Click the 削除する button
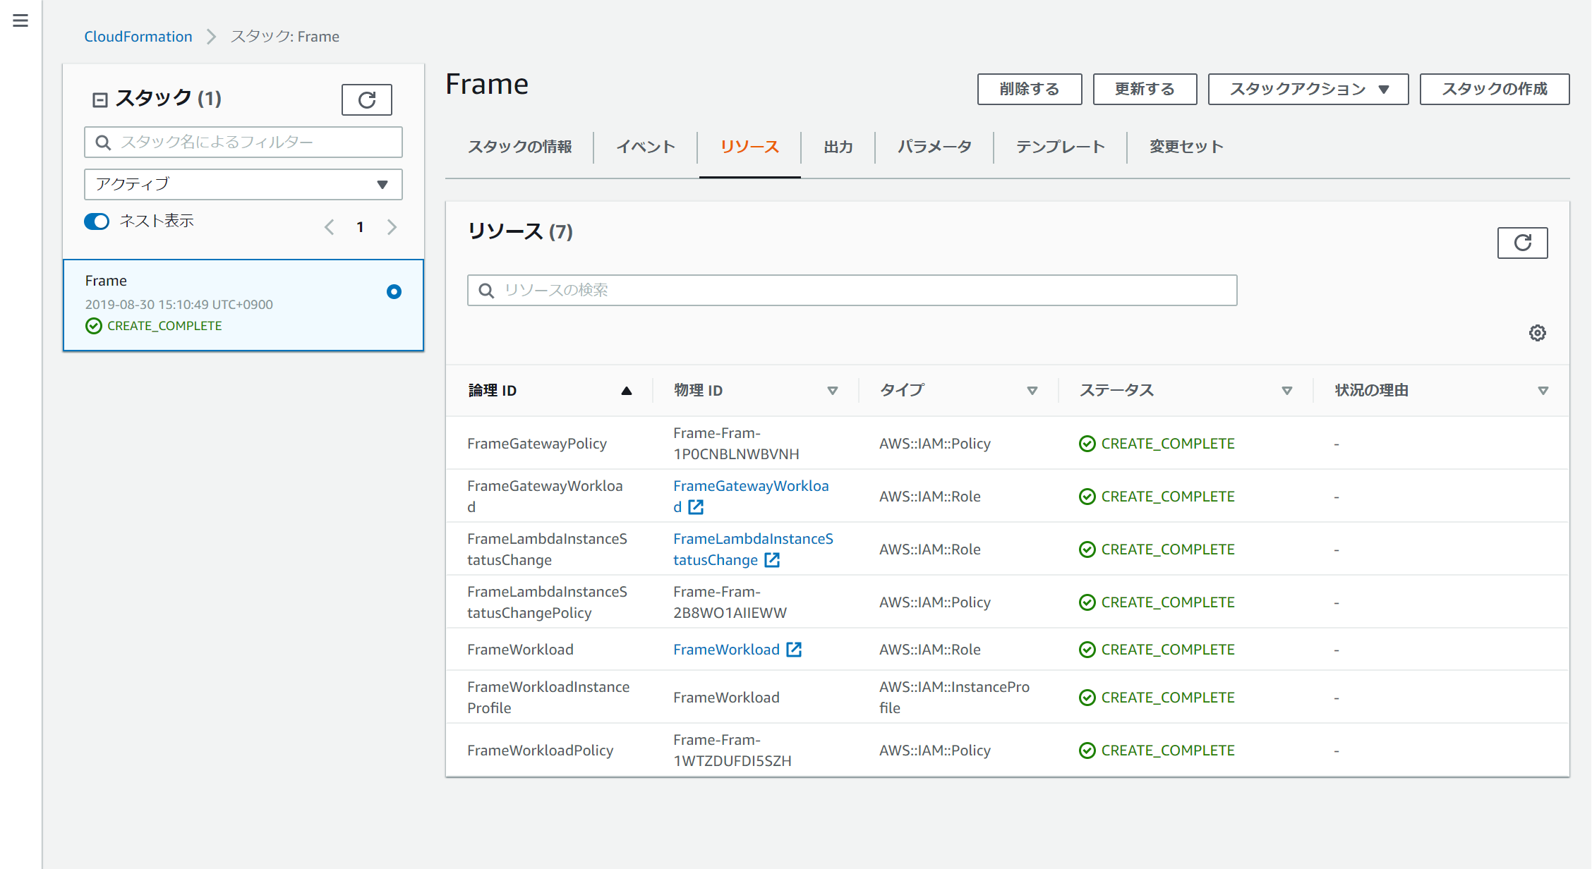Viewport: 1592px width, 869px height. coord(1030,89)
